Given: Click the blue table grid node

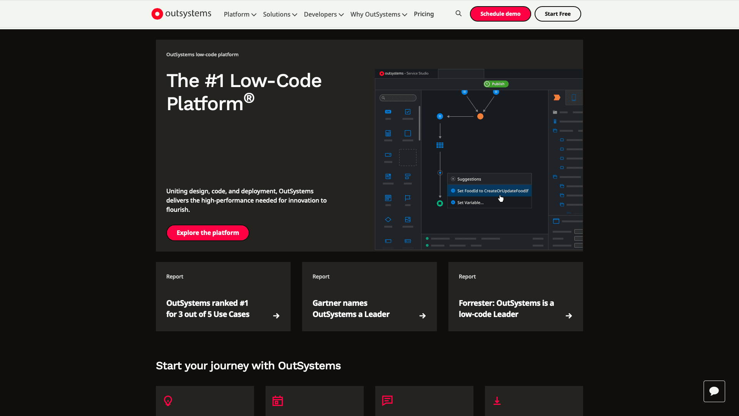Looking at the screenshot, I should 440,145.
